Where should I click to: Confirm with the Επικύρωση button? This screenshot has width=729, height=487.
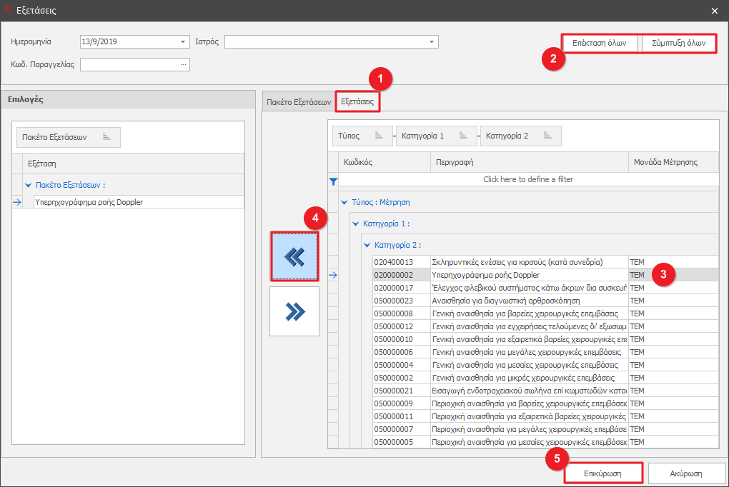[602, 473]
